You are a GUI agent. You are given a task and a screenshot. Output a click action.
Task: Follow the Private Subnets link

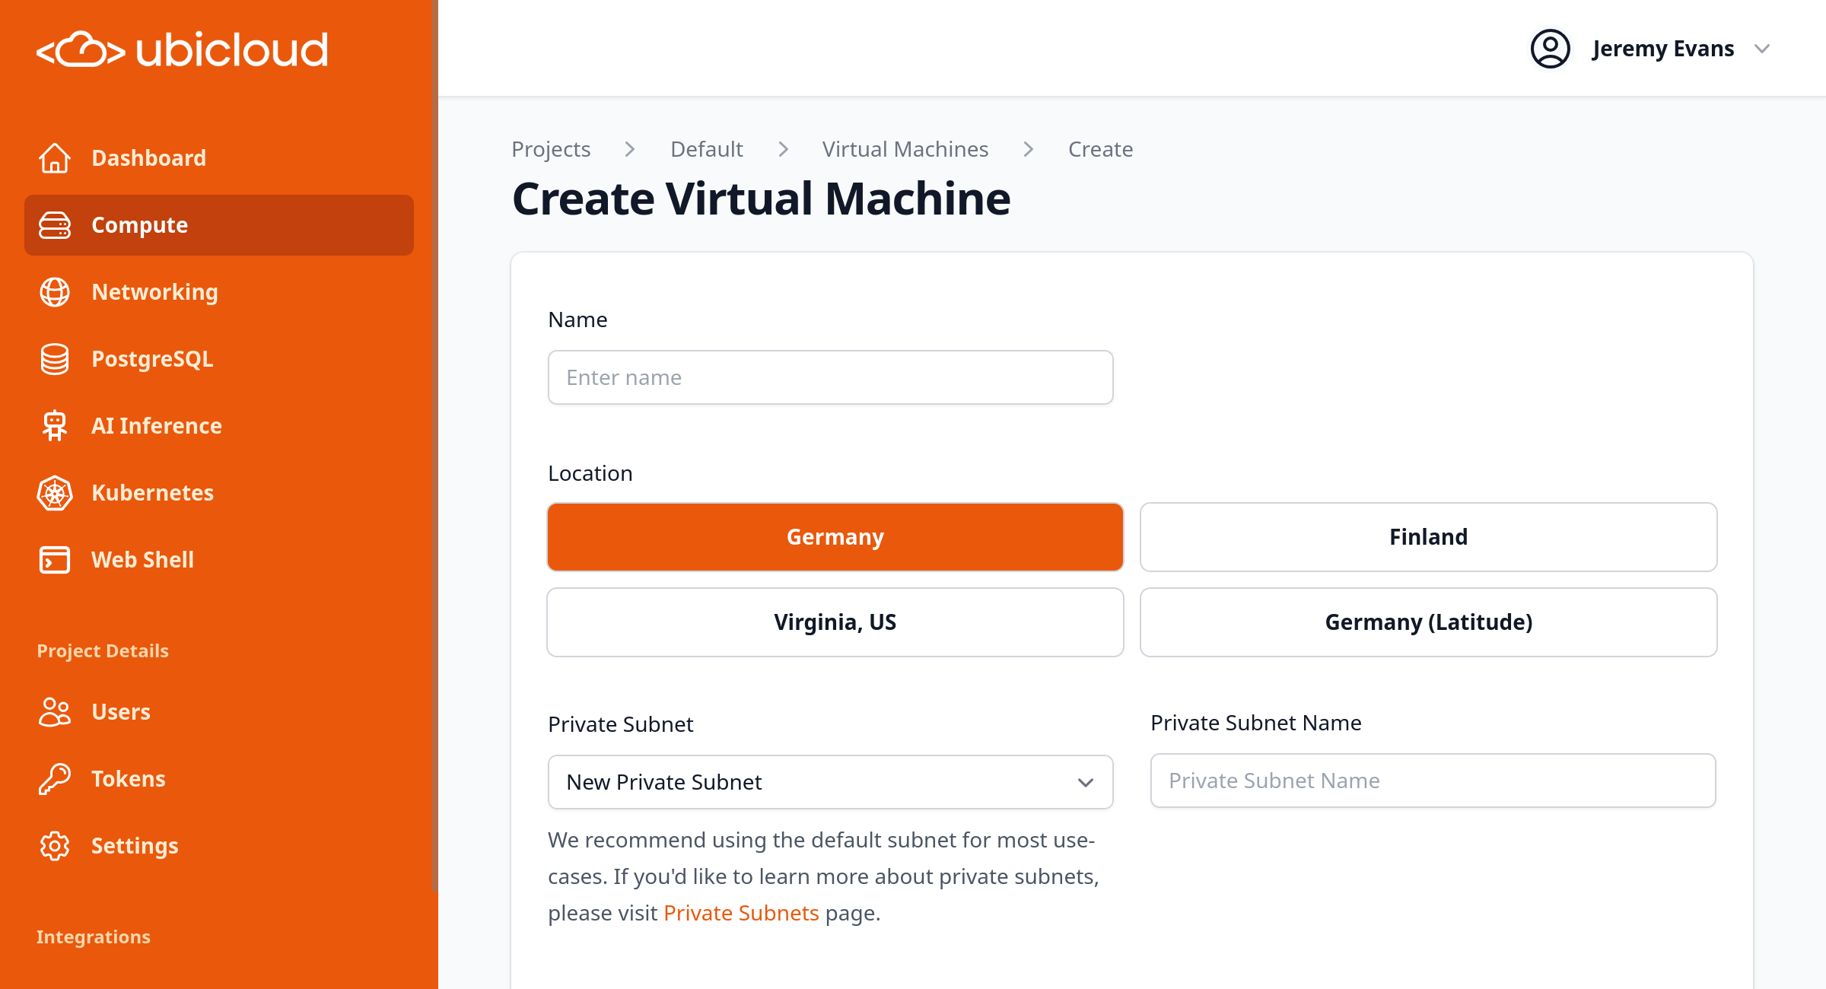click(740, 913)
